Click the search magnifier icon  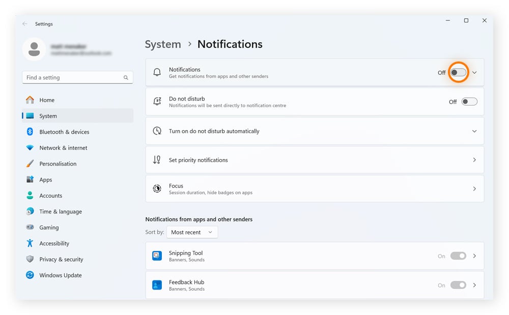(x=126, y=78)
